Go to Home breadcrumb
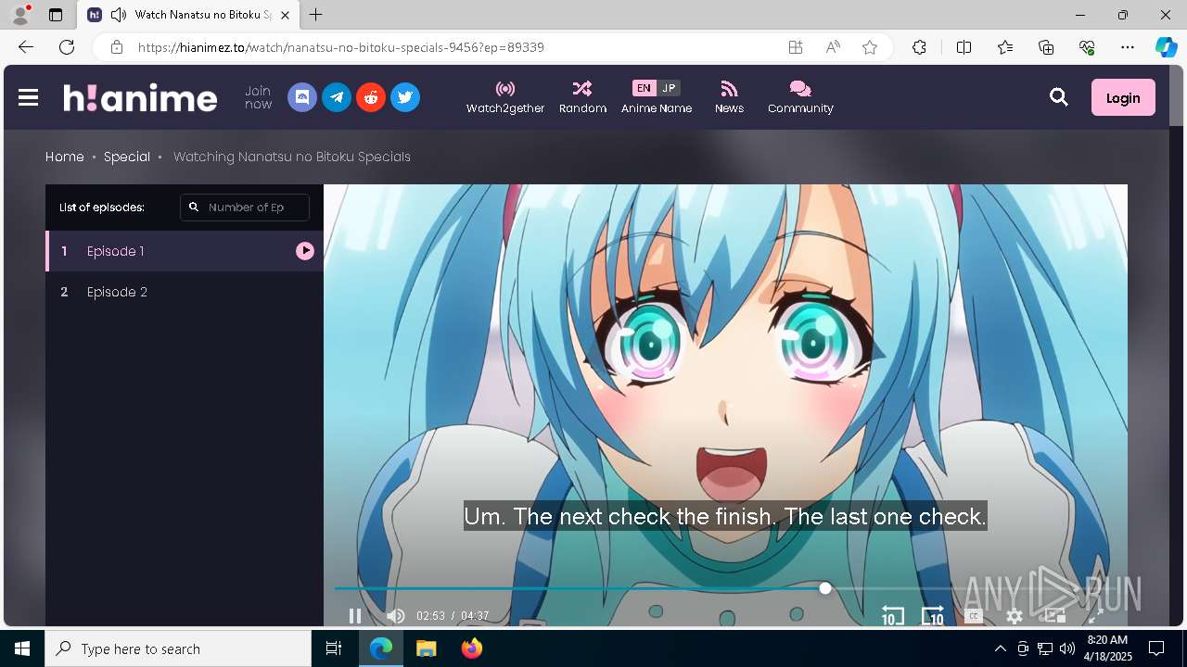The image size is (1187, 667). (x=65, y=157)
